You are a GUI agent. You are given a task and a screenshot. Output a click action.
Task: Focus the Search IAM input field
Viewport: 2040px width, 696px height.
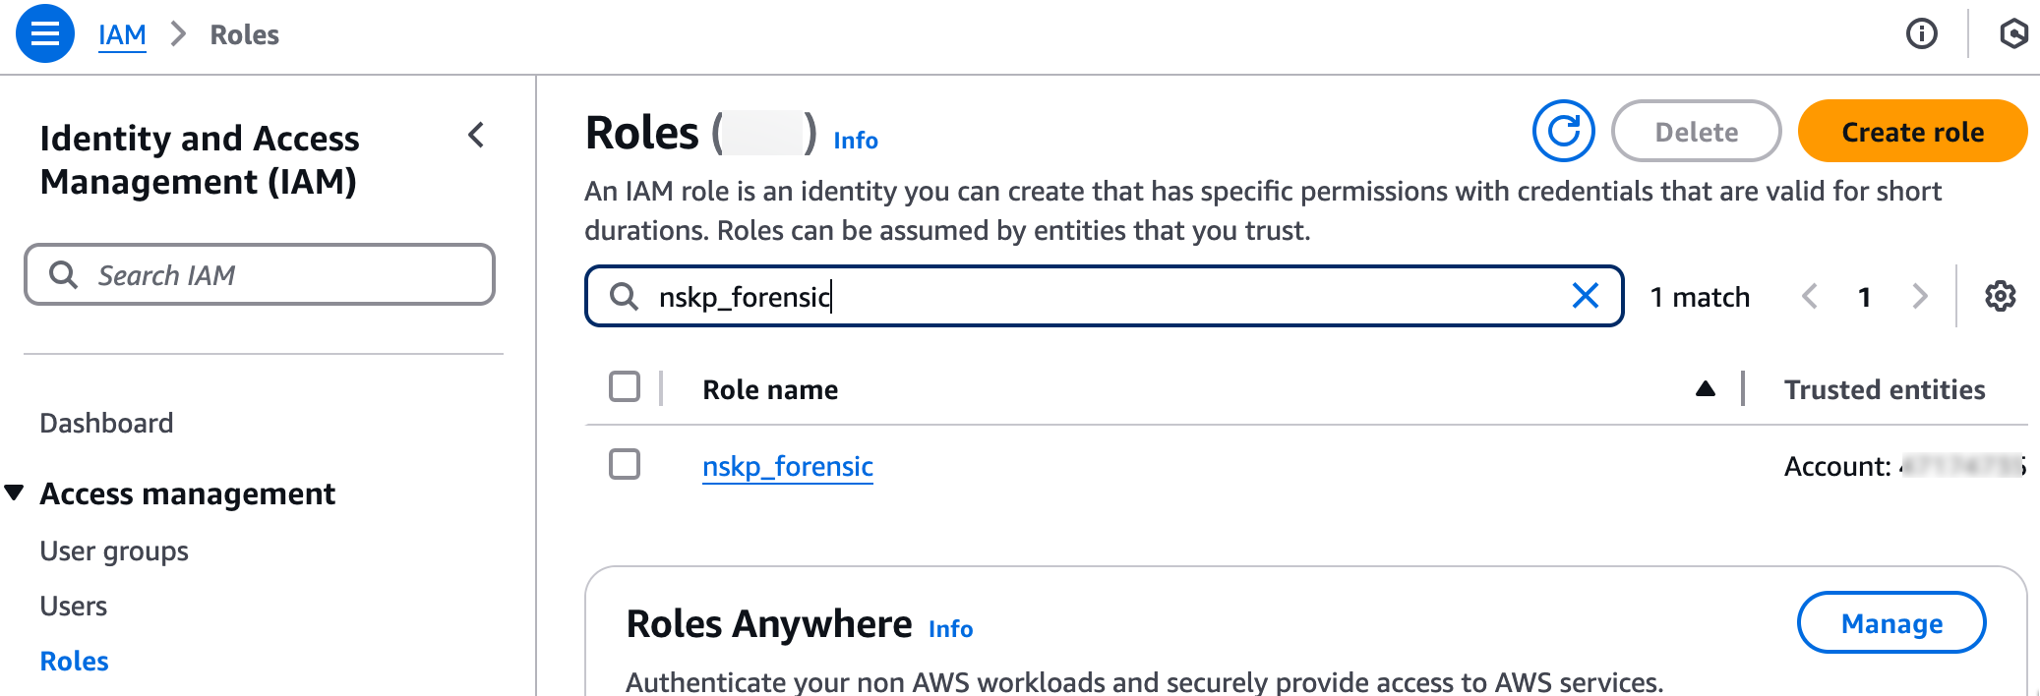260,274
